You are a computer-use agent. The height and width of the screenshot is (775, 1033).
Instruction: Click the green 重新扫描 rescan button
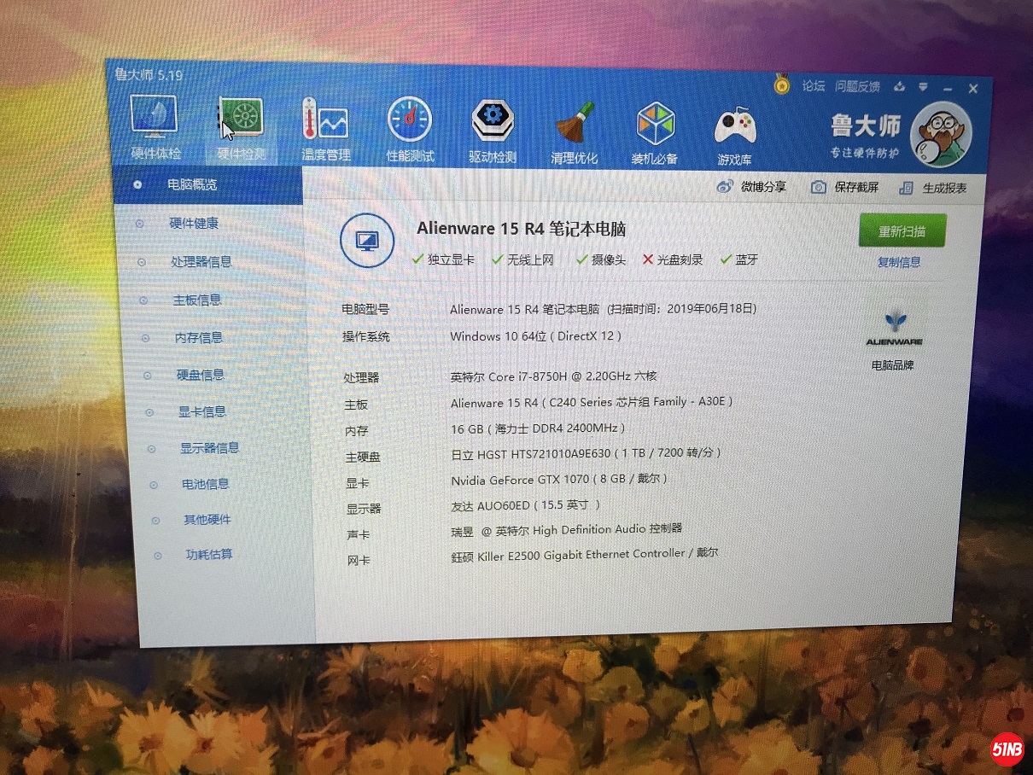coord(902,231)
